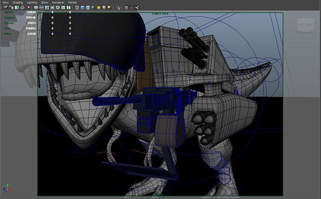Image resolution: width=321 pixels, height=199 pixels.
Task: Click the 'Edges:' heads-up display label
Action: [10, 18]
